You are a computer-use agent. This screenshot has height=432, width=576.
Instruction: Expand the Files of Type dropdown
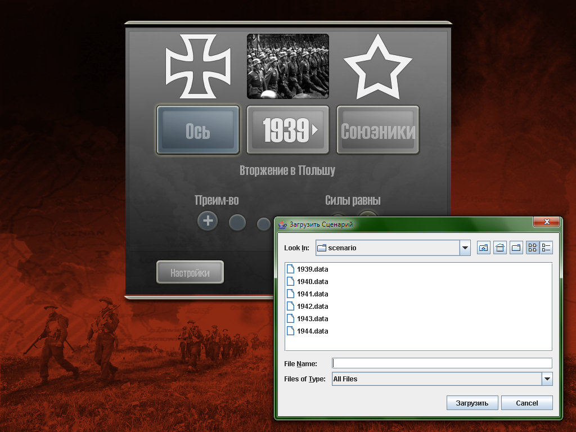tap(547, 379)
